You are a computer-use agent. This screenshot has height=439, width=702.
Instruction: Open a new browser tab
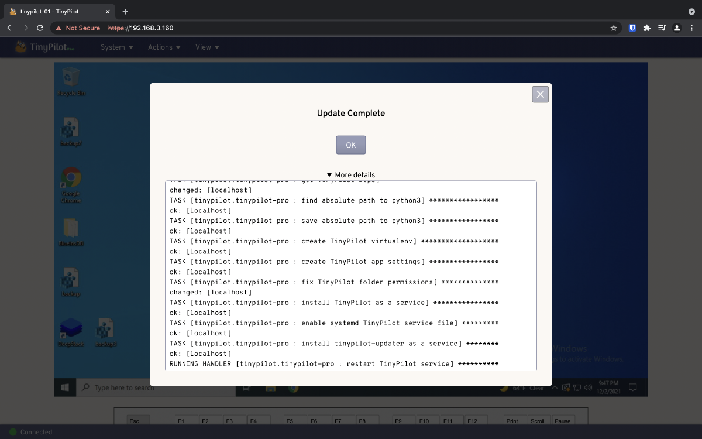pyautogui.click(x=125, y=12)
